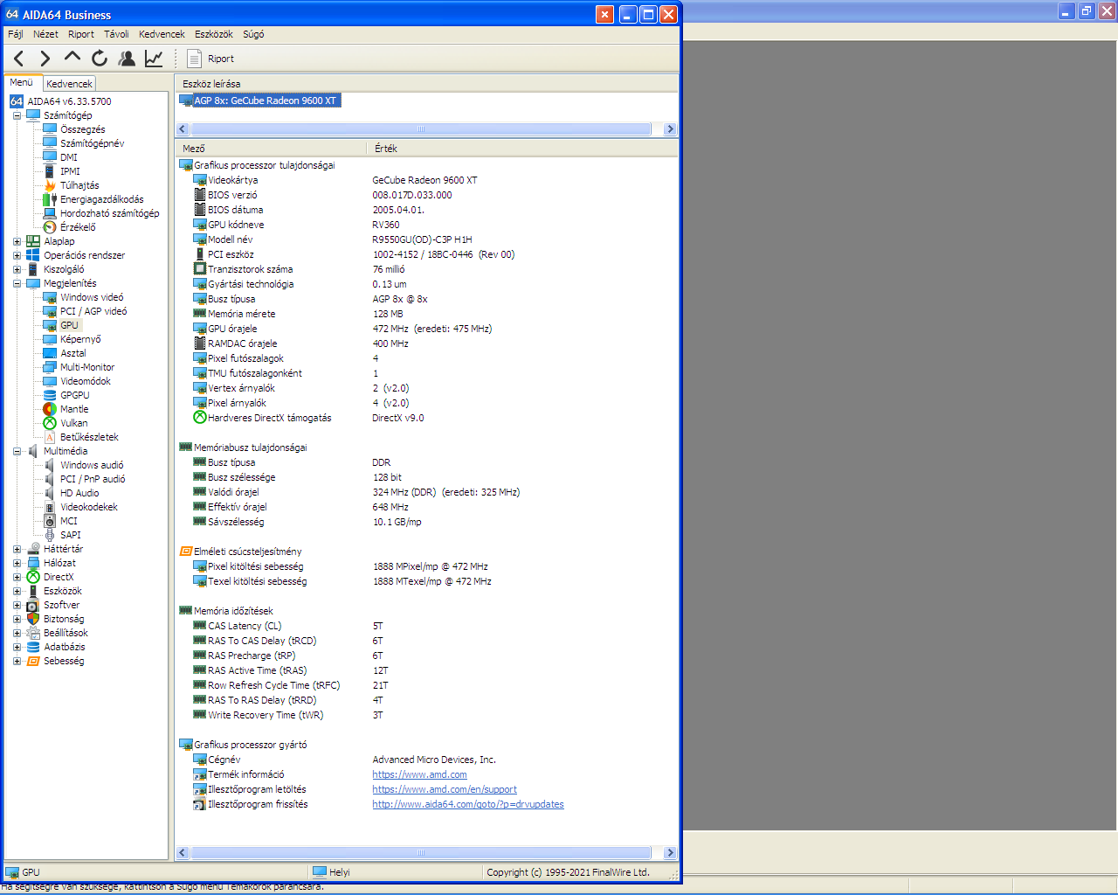1118x895 pixels.
Task: Open the https://www.amd.com link
Action: (x=419, y=774)
